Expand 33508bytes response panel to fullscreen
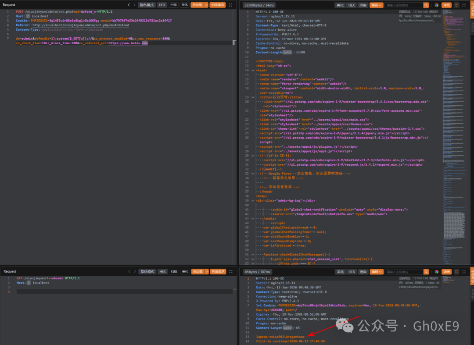Image resolution: width=474 pixels, height=345 pixels. 464,5
